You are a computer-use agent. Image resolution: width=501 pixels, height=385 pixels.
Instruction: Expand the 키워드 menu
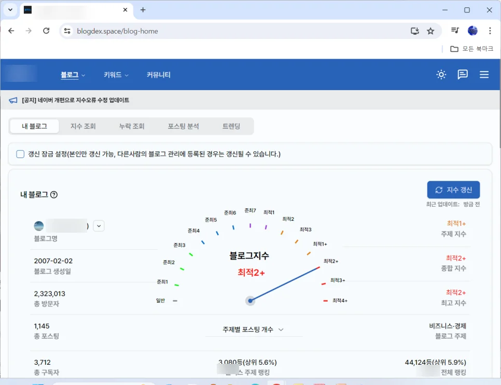116,75
